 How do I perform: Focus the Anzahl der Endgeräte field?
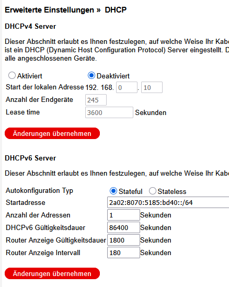pos(96,100)
